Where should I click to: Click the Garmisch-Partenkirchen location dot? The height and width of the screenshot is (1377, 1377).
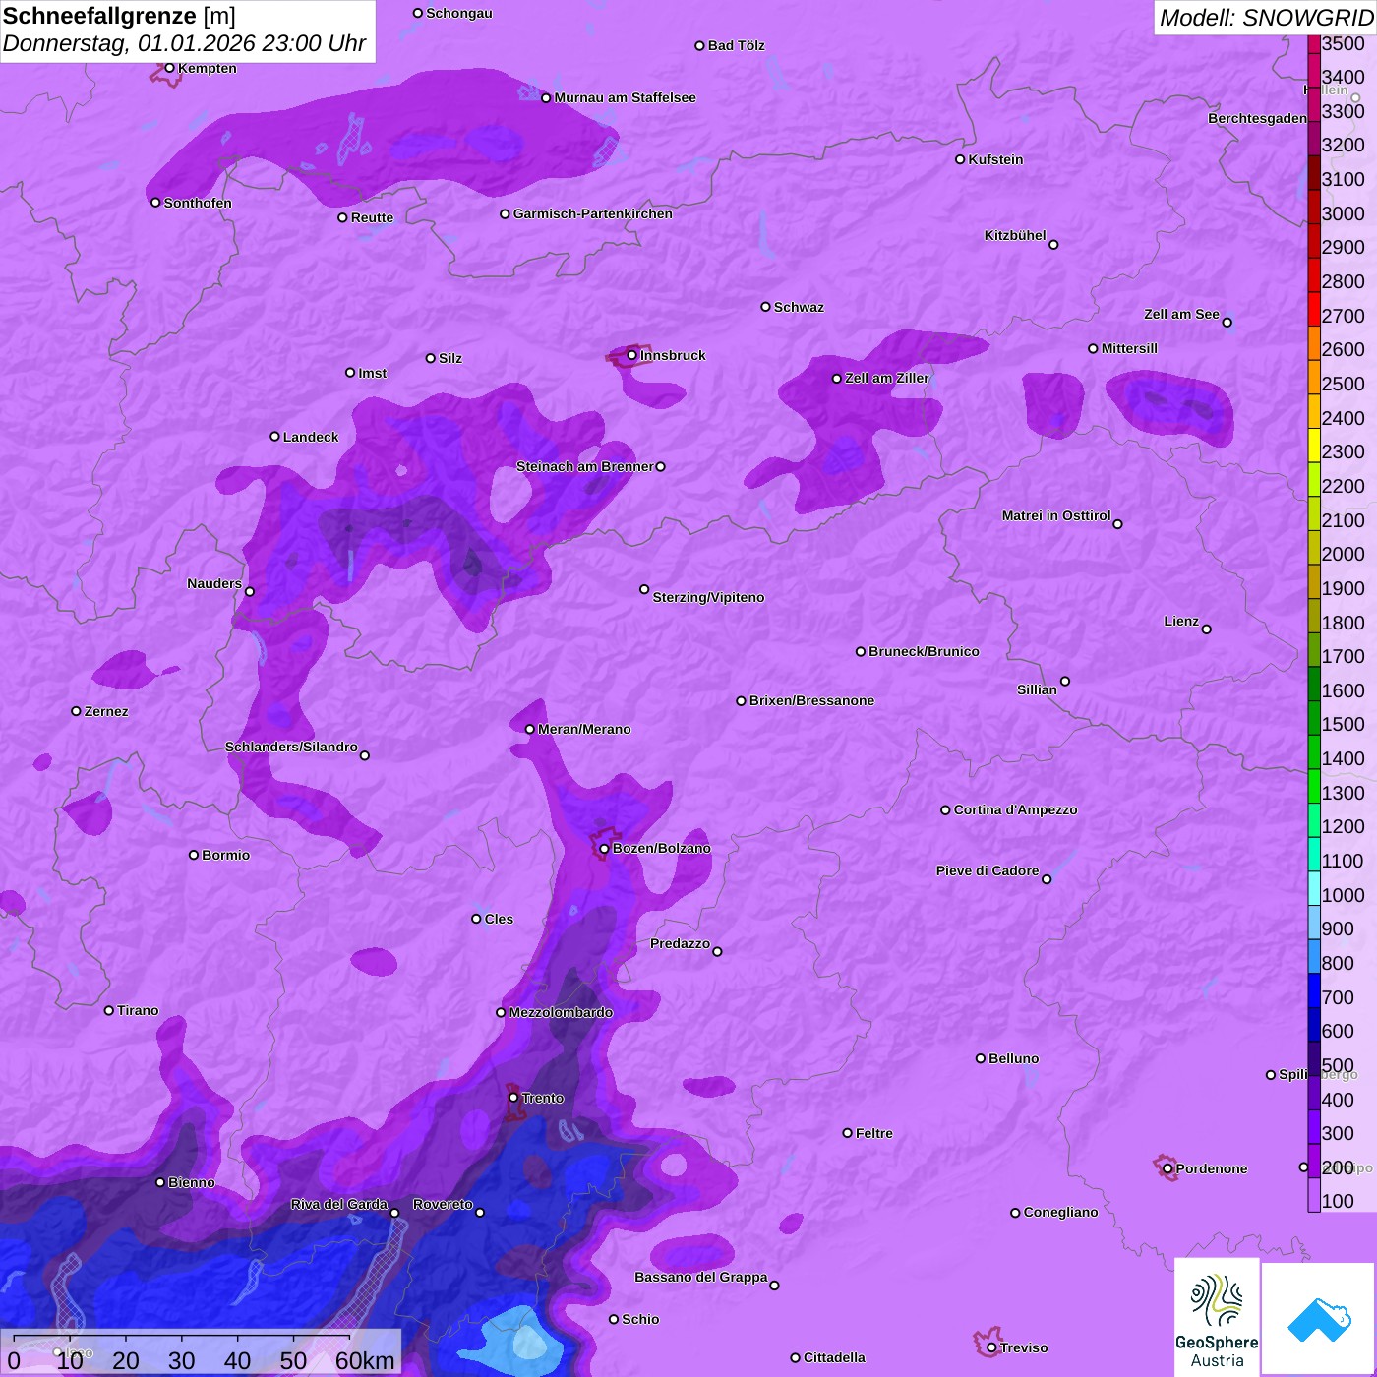pyautogui.click(x=505, y=213)
